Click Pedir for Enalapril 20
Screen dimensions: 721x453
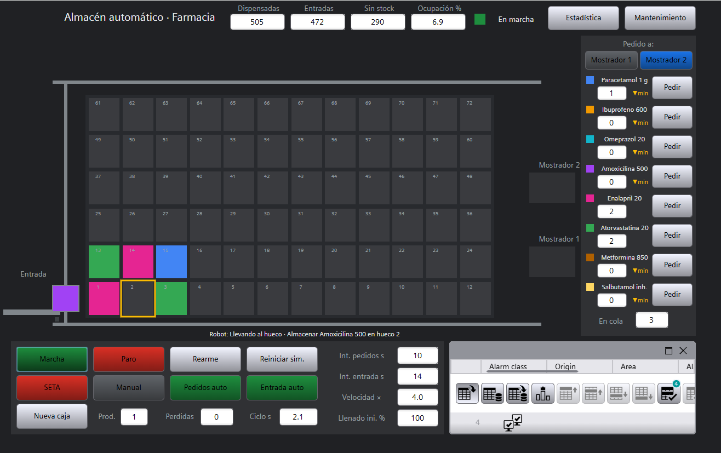[672, 205]
